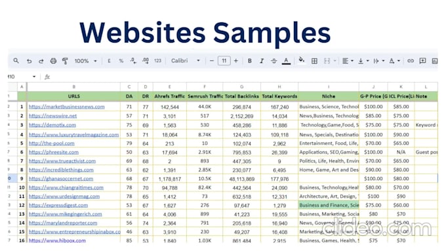Click the insert link icon
Screen dimensions: 446x251
[410, 61]
